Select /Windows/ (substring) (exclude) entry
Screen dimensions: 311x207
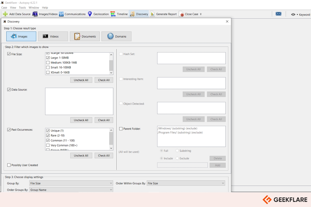pos(177,128)
